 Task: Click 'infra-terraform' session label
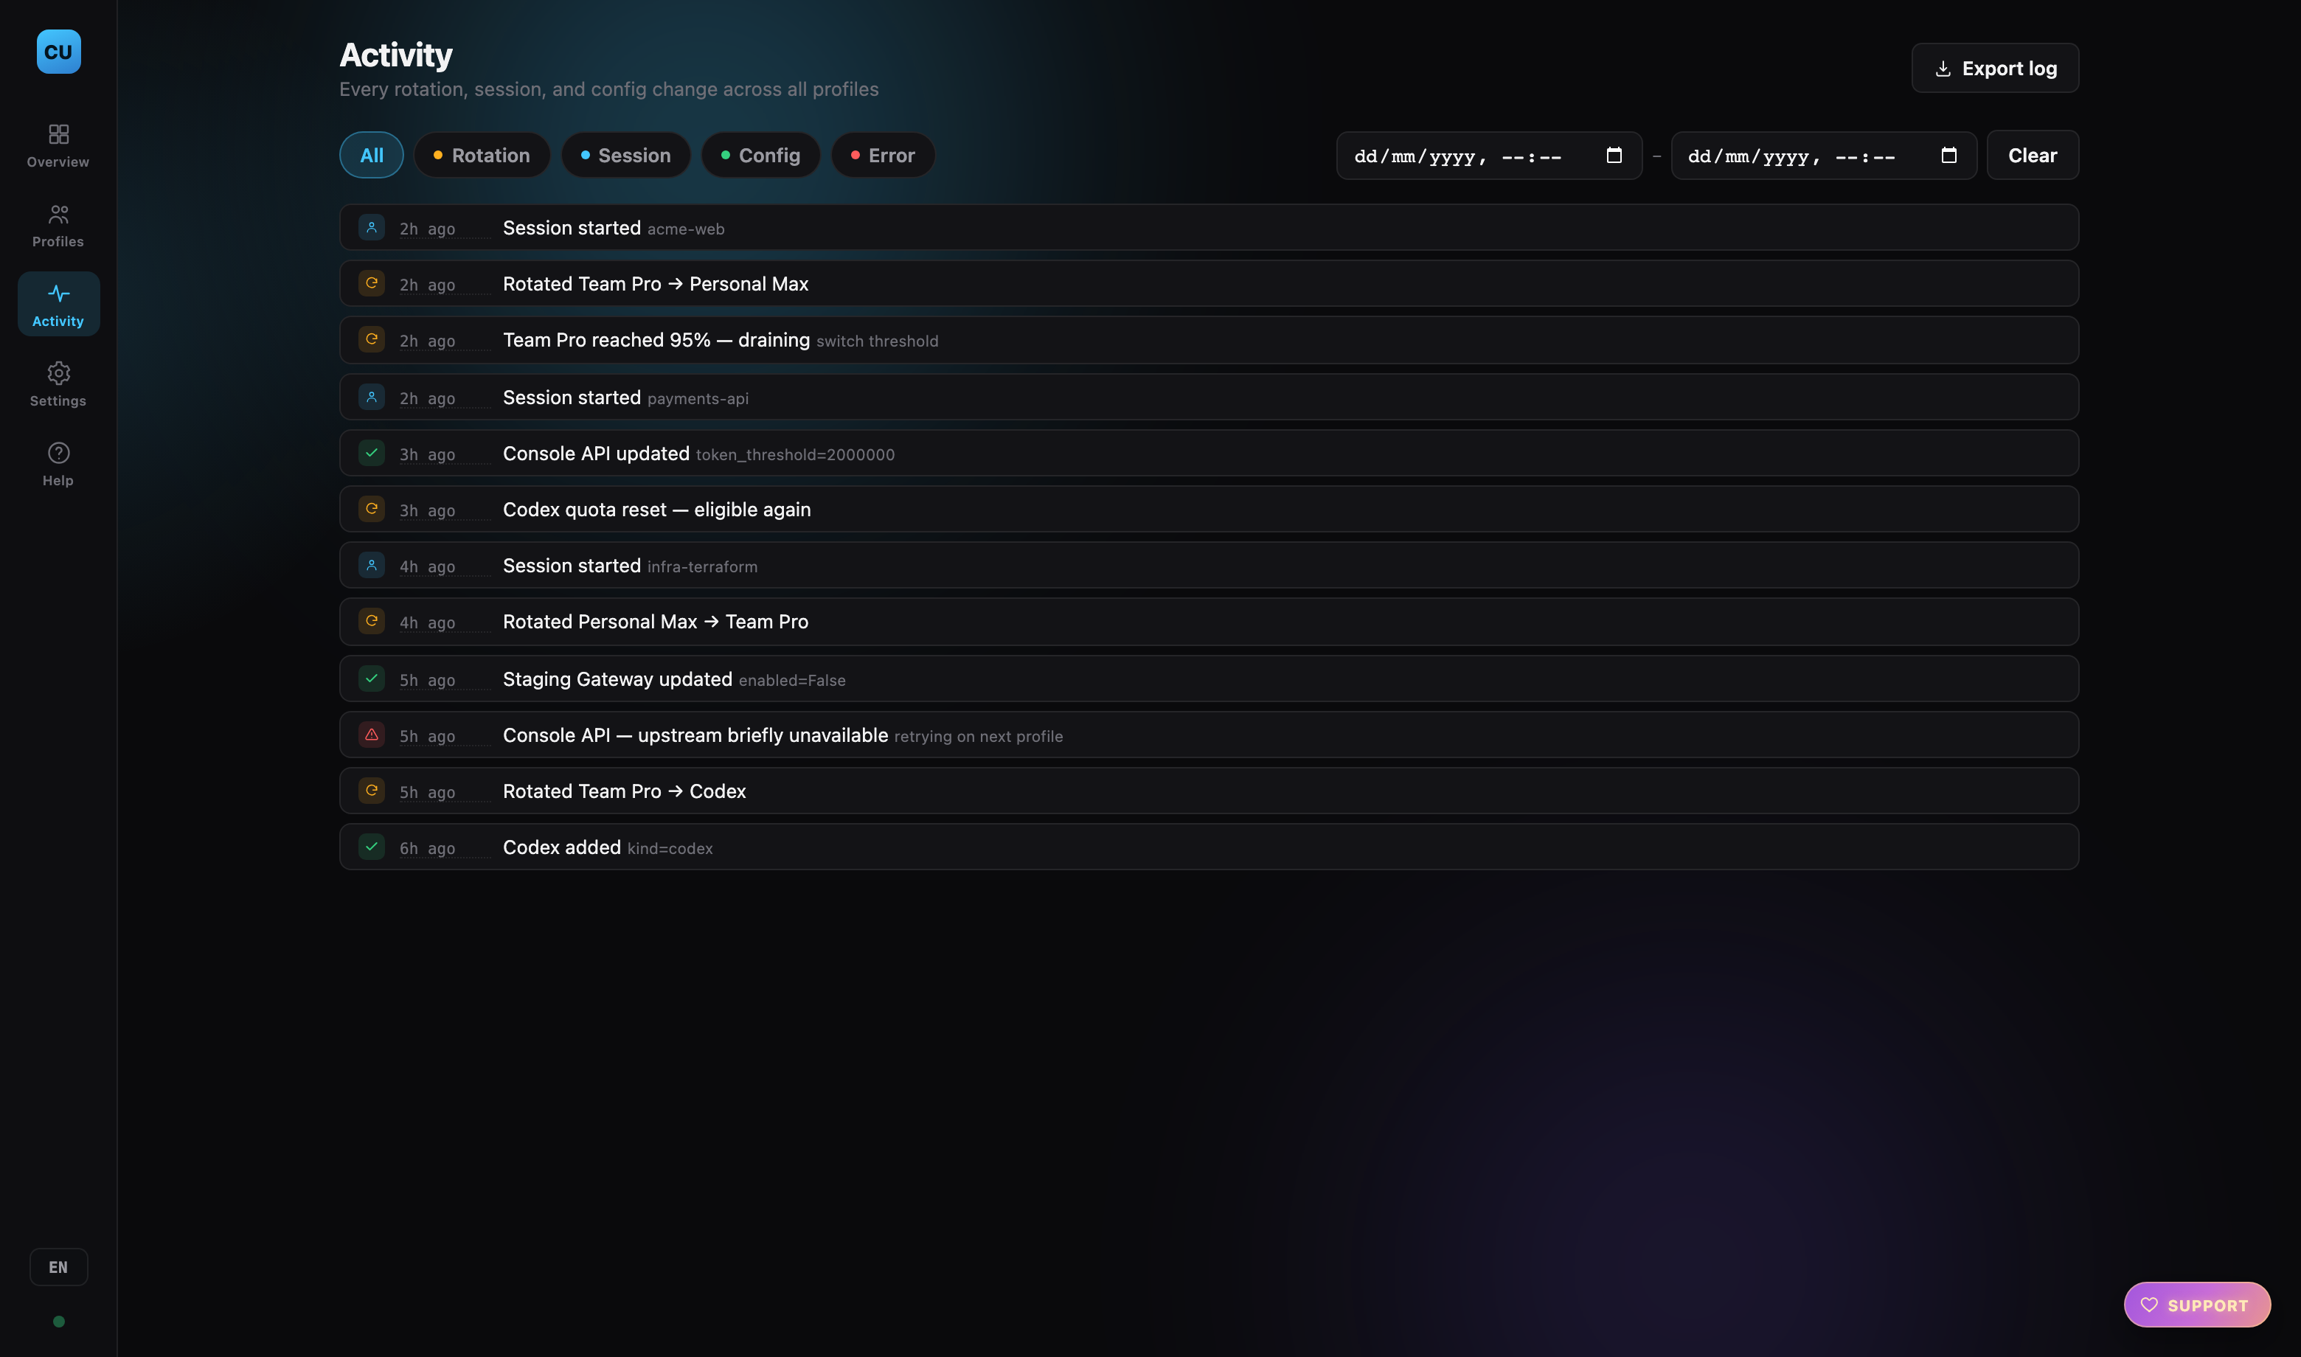(702, 567)
